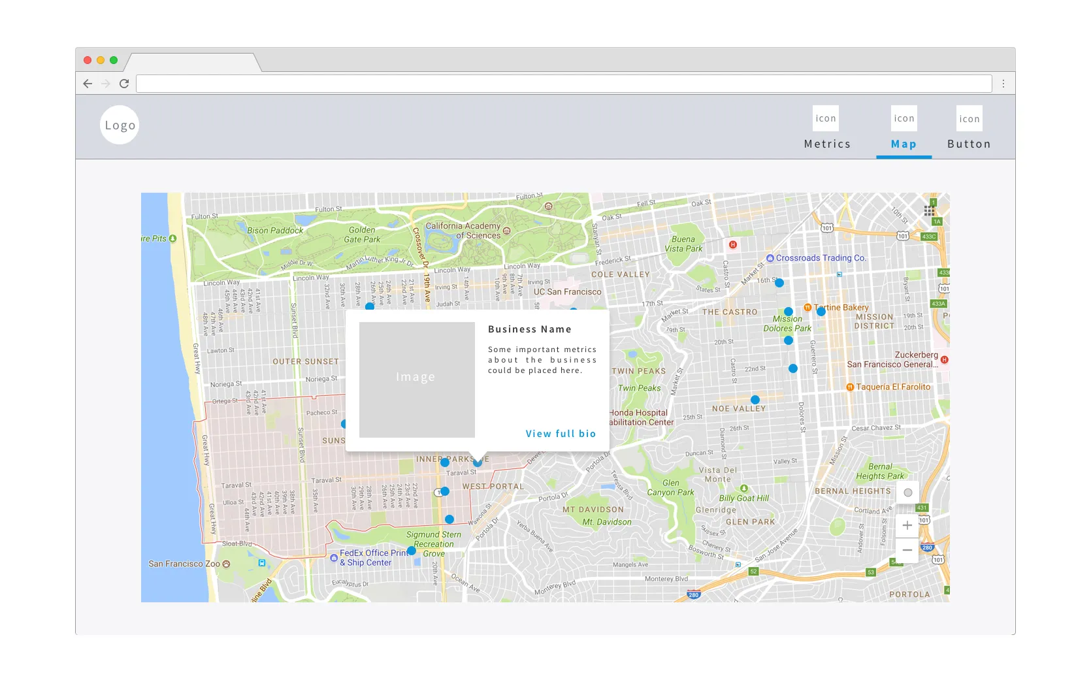Focus the browser address bar
Screen dimensions: 1091x682
click(x=563, y=84)
